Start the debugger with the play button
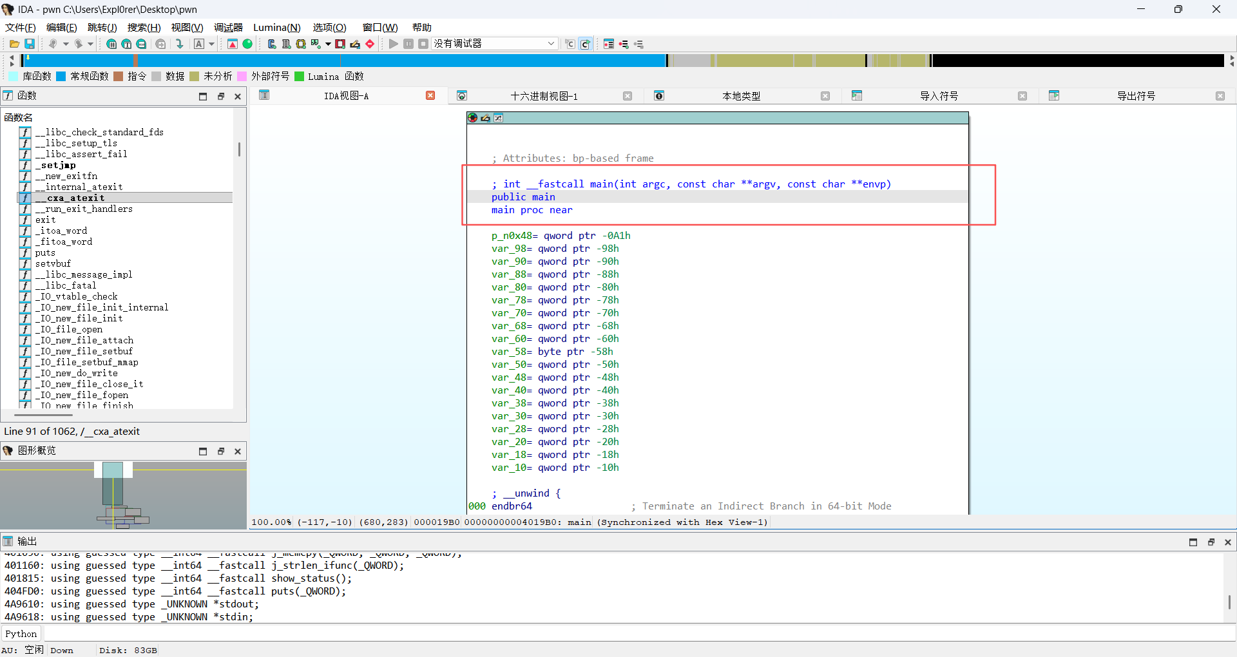1237x657 pixels. pyautogui.click(x=393, y=44)
